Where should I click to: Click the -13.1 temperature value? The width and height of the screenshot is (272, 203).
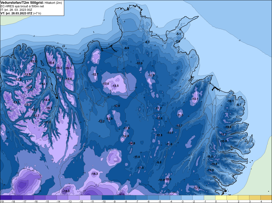click(x=195, y=99)
